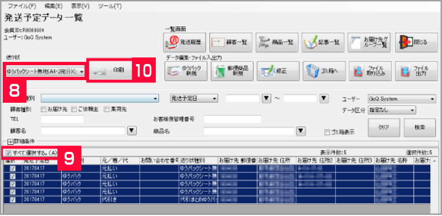
Task: Click the 検索 search button
Action: [x=419, y=128]
